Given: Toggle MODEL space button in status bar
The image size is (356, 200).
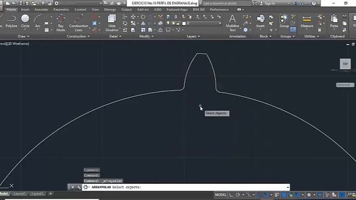Looking at the screenshot, I should (x=221, y=195).
